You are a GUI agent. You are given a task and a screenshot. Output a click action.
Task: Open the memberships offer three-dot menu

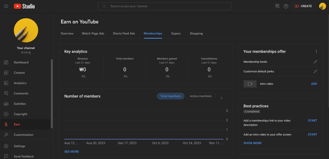(316, 52)
